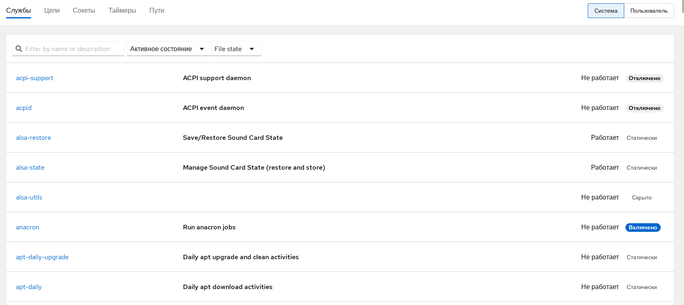Open the acpid service details
Screen dimensions: 684x305
tap(24, 108)
